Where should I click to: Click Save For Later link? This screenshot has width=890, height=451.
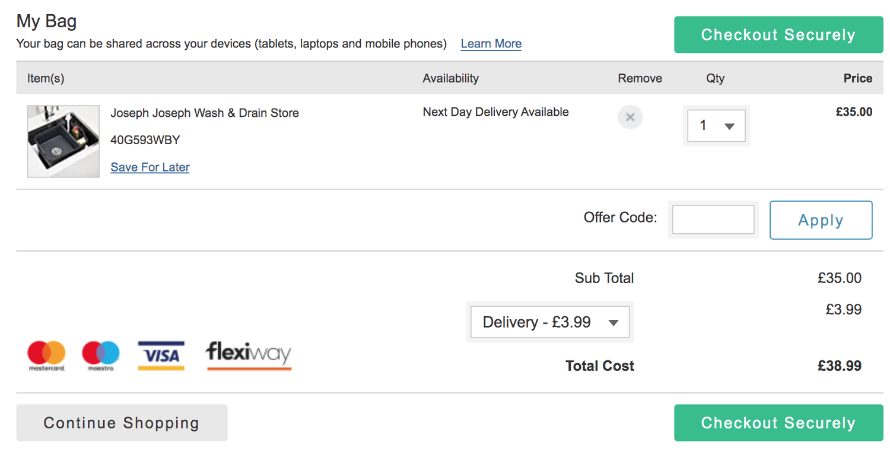coord(150,167)
